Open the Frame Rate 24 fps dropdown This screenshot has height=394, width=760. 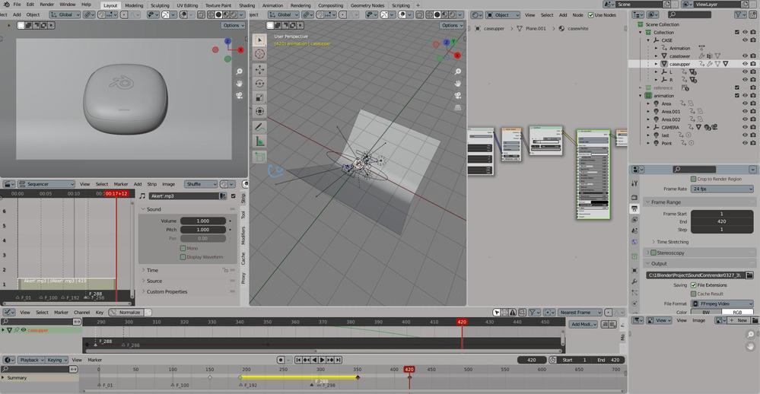click(x=722, y=189)
